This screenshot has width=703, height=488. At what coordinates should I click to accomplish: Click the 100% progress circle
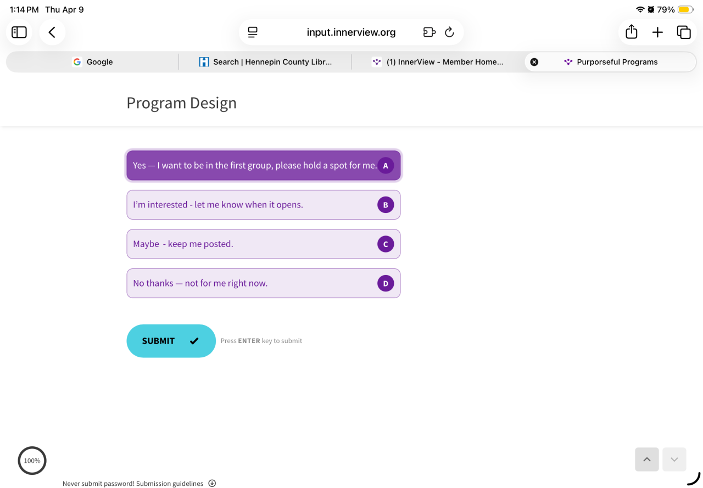(x=32, y=461)
